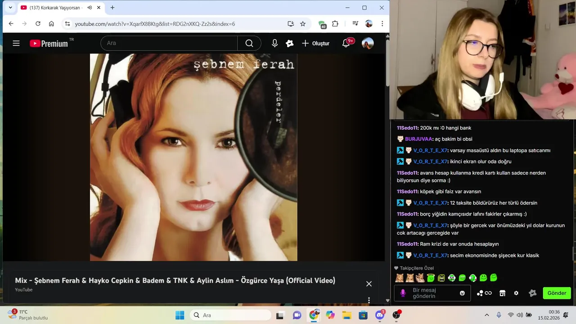
Task: Install app icon in address bar
Action: click(291, 23)
